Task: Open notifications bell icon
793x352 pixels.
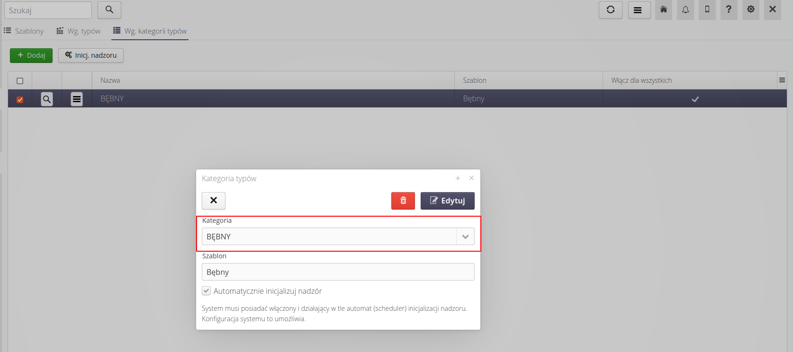Action: (x=685, y=10)
